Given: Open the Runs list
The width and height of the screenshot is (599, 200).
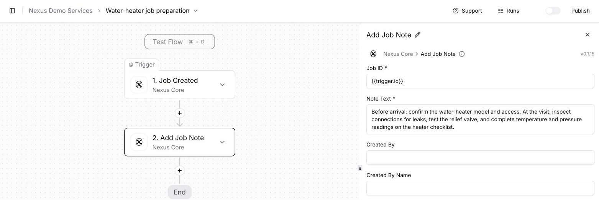Looking at the screenshot, I should 508,11.
